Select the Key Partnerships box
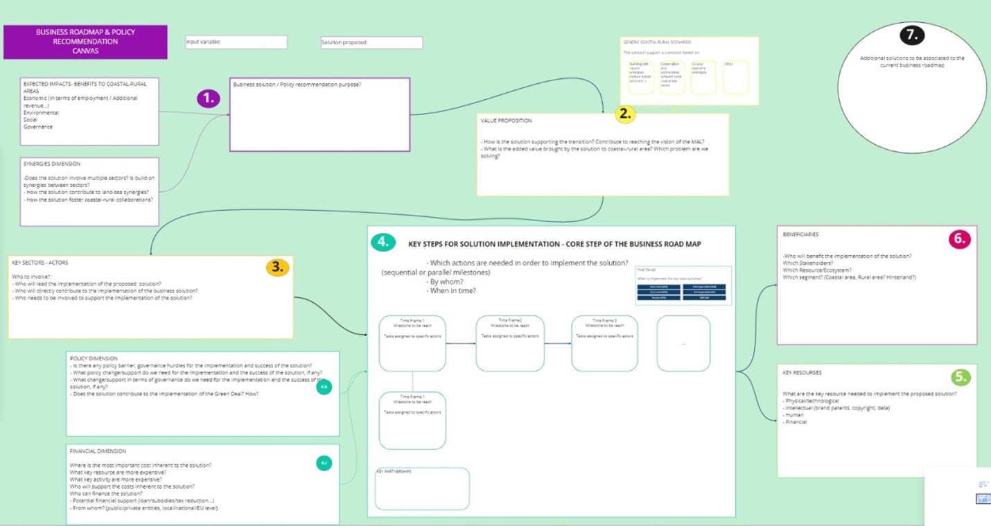 pos(422,489)
